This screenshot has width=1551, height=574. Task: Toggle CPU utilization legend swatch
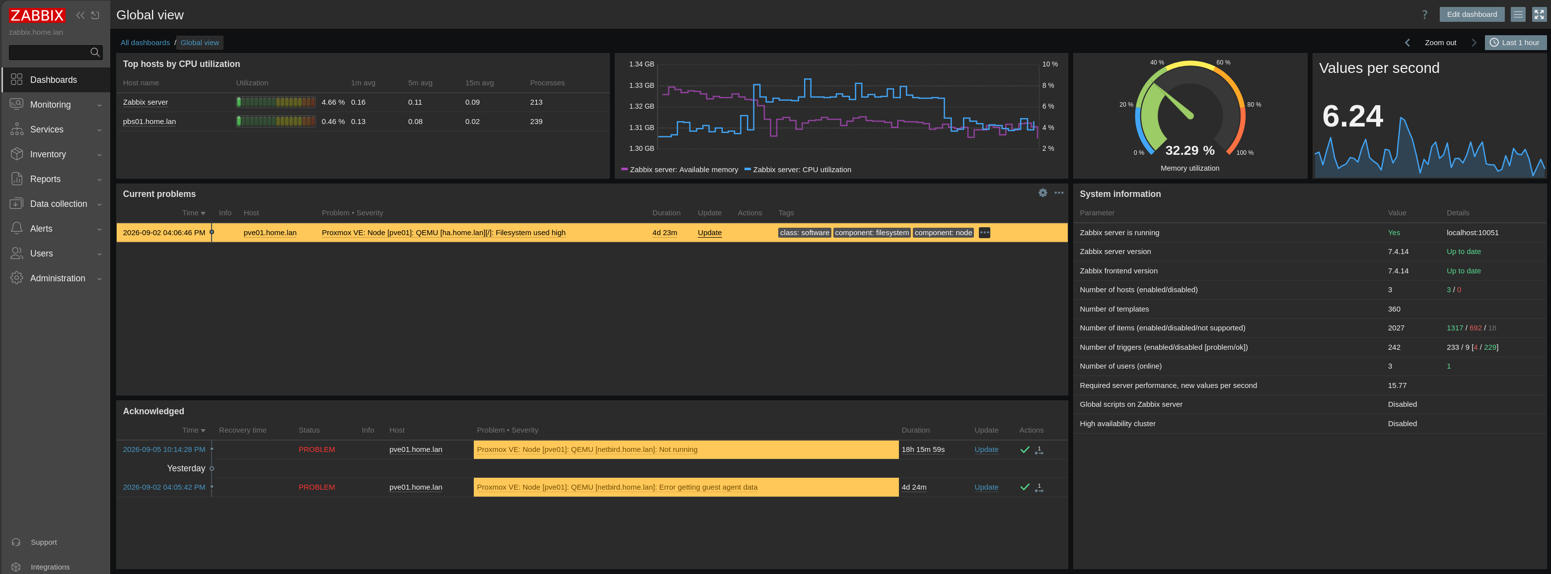(747, 169)
